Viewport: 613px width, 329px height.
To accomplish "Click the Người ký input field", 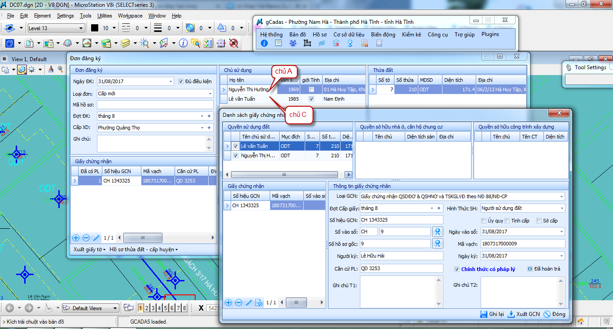I will pos(401,256).
